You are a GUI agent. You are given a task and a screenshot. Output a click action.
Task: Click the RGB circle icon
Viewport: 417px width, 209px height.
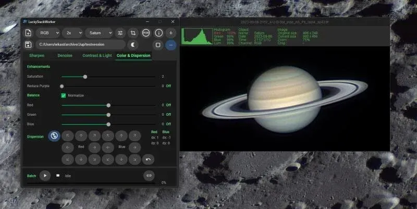pos(146,33)
